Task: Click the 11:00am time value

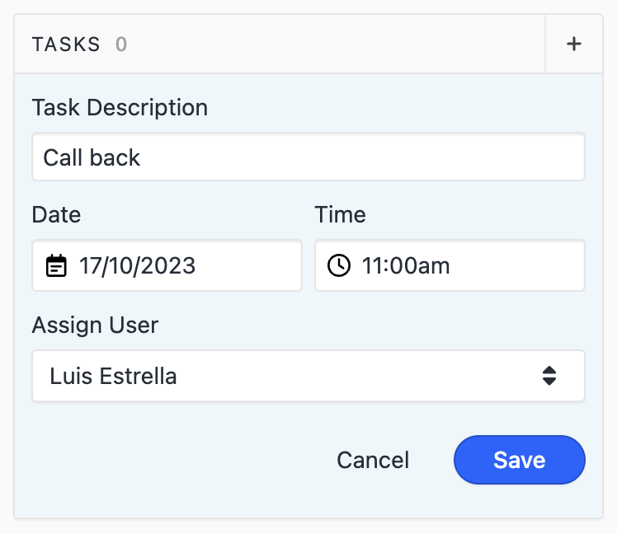Action: (x=407, y=265)
